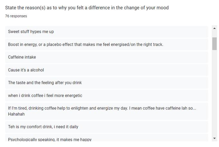Click the 'Cause it's a alcohol' response
219x147 pixels.
click(106, 70)
